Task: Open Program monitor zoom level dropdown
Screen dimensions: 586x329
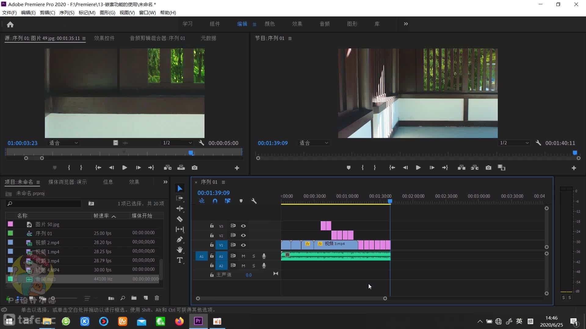Action: (x=314, y=143)
